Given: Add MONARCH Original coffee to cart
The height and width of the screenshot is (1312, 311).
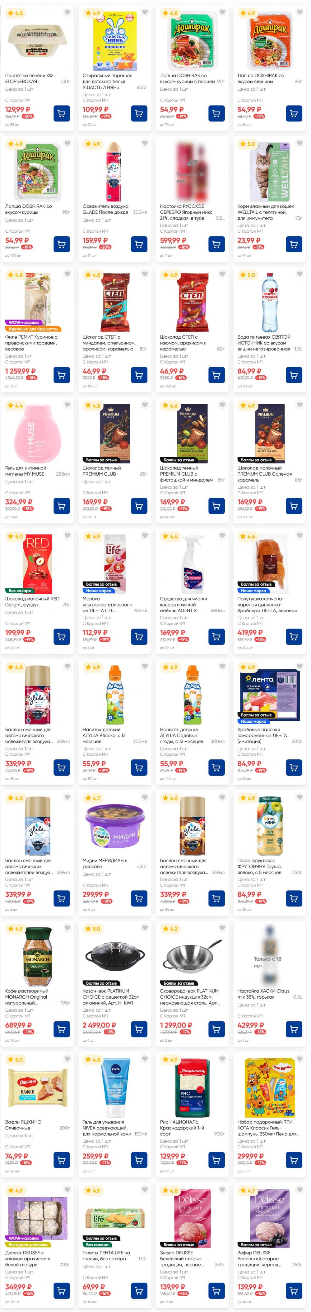Looking at the screenshot, I should (x=62, y=1029).
